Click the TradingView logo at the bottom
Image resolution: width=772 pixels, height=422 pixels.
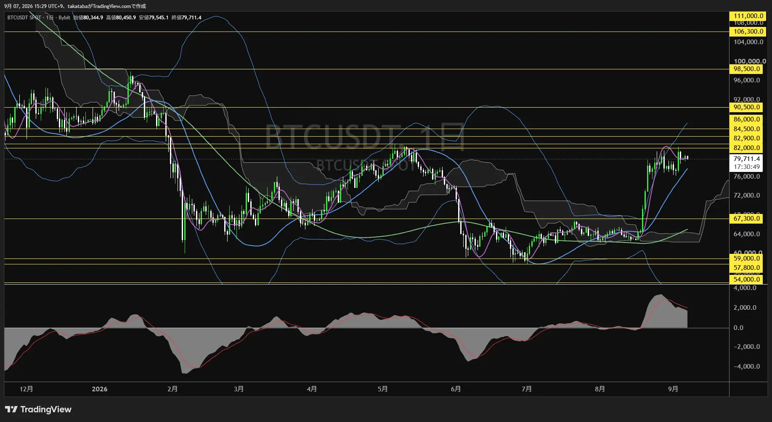point(38,409)
